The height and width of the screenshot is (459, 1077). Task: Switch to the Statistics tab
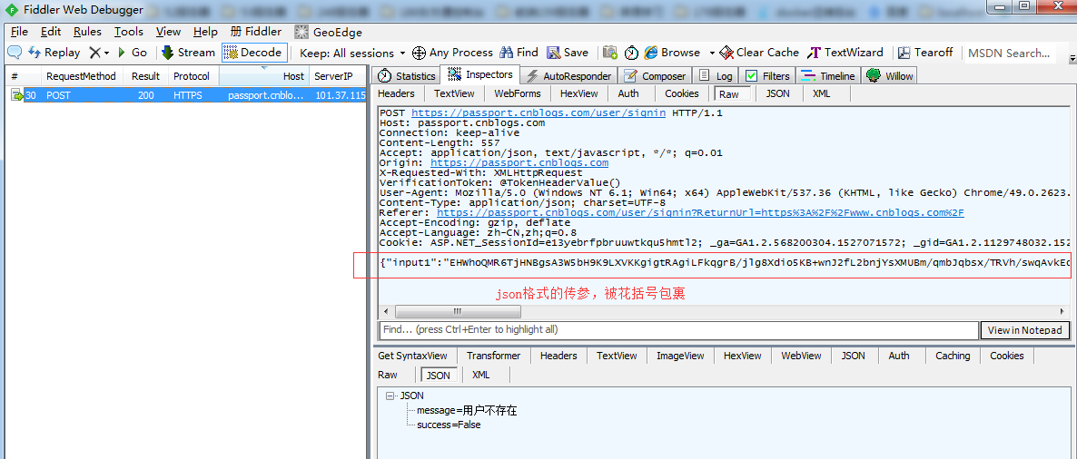click(x=407, y=75)
